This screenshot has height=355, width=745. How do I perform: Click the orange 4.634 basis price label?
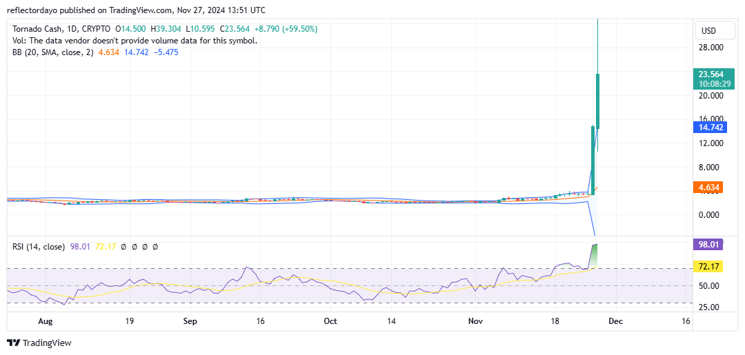coord(708,187)
